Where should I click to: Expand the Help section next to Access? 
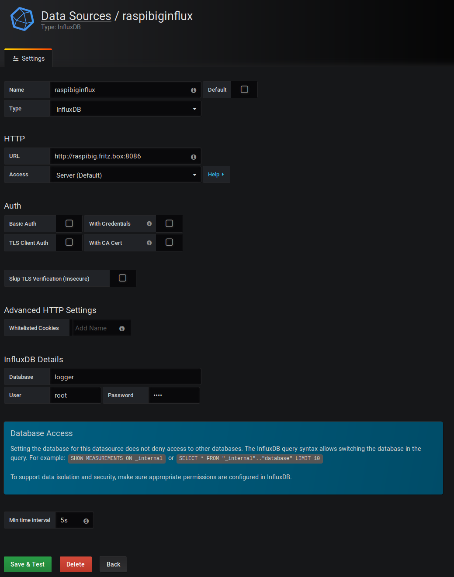click(216, 175)
